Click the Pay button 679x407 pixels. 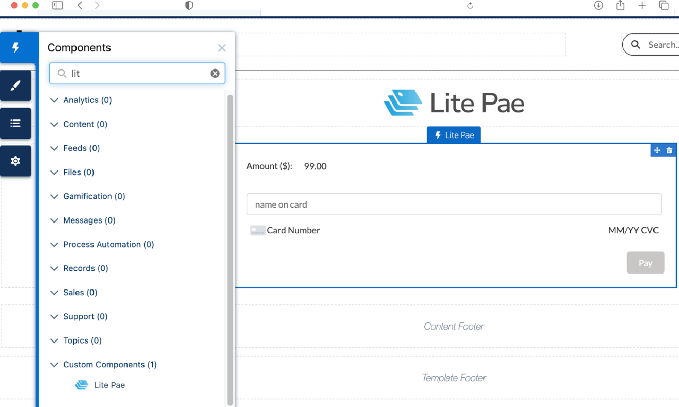pos(645,263)
